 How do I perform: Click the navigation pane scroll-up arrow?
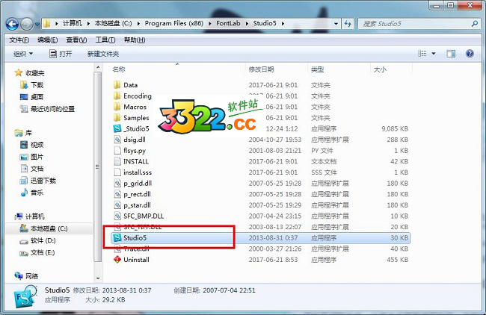tap(98, 67)
